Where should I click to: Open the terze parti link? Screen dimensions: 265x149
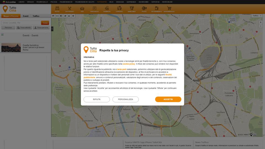pyautogui.click(x=122, y=69)
